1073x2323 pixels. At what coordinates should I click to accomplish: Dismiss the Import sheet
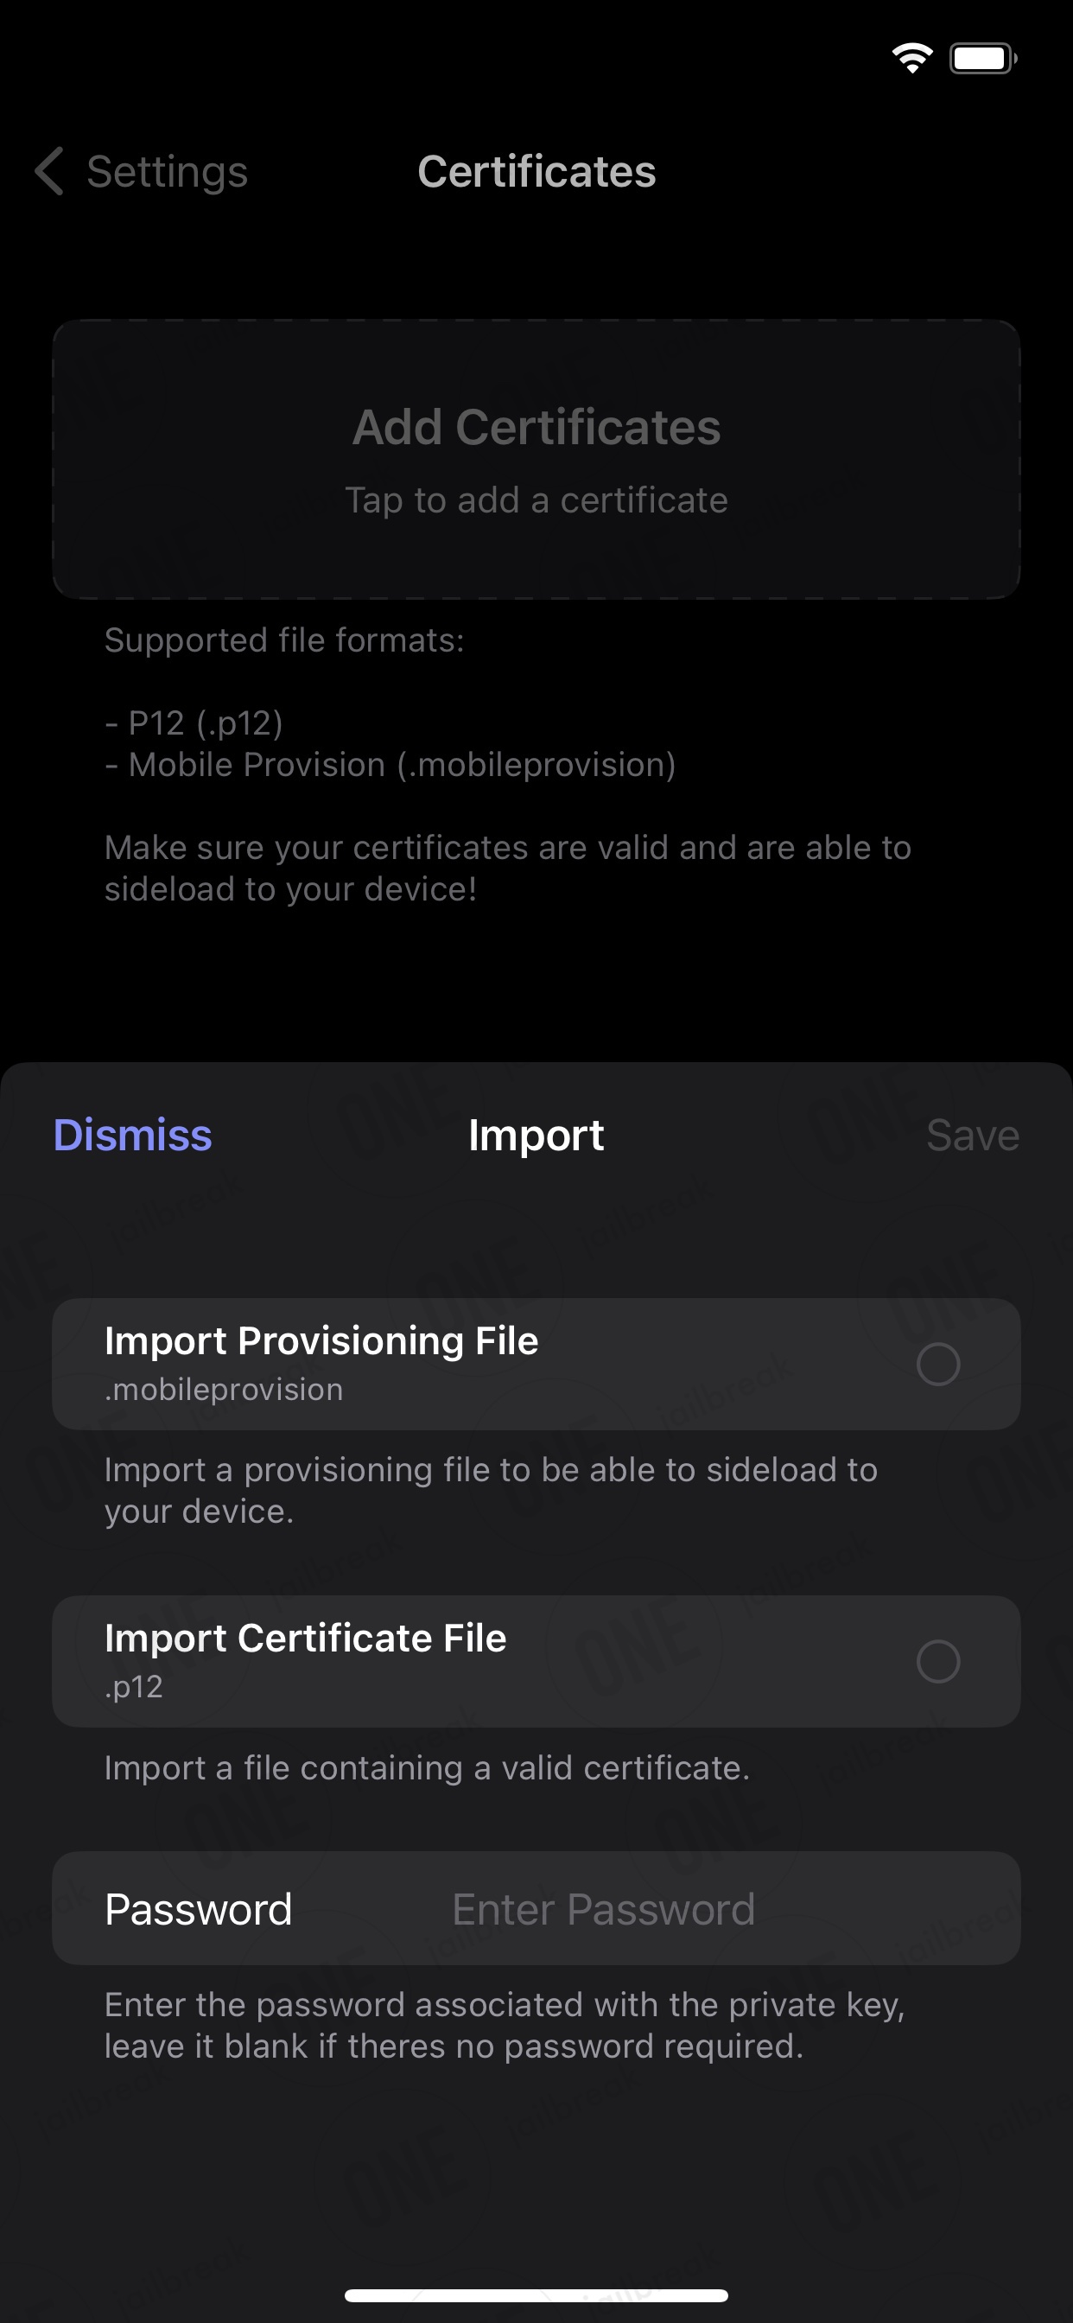[x=132, y=1136]
